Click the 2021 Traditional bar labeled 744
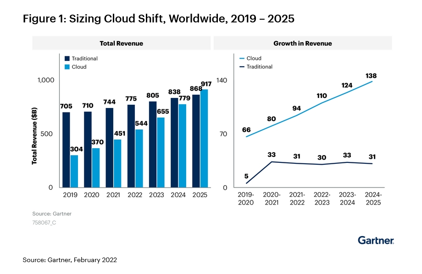 point(110,148)
